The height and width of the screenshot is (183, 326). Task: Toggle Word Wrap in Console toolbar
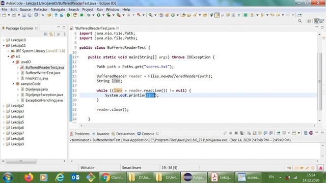pos(260,133)
